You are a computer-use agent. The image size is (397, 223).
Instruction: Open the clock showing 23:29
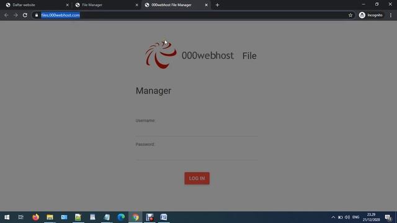coord(371,217)
